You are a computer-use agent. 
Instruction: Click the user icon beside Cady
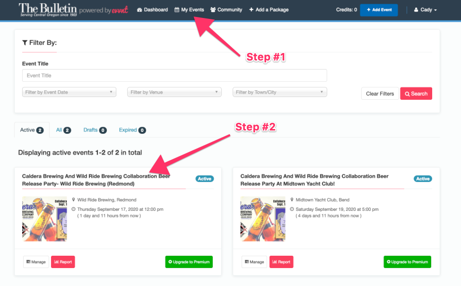pos(416,10)
